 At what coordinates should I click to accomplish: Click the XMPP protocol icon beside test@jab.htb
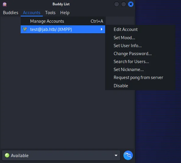click(x=25, y=29)
